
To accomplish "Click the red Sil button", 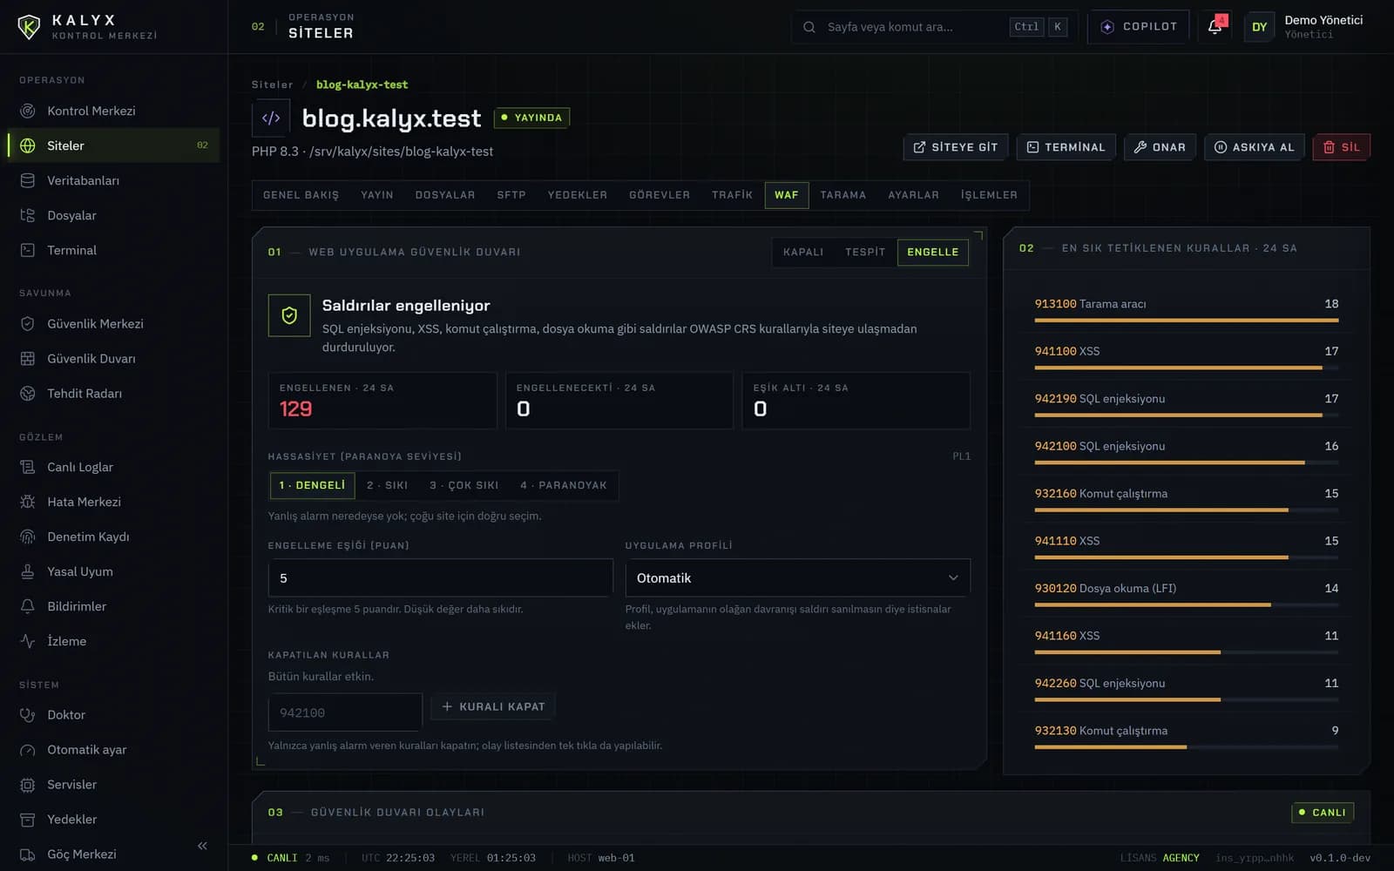I will tap(1342, 147).
